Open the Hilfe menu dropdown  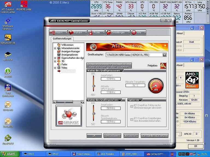pyautogui.click(x=138, y=32)
